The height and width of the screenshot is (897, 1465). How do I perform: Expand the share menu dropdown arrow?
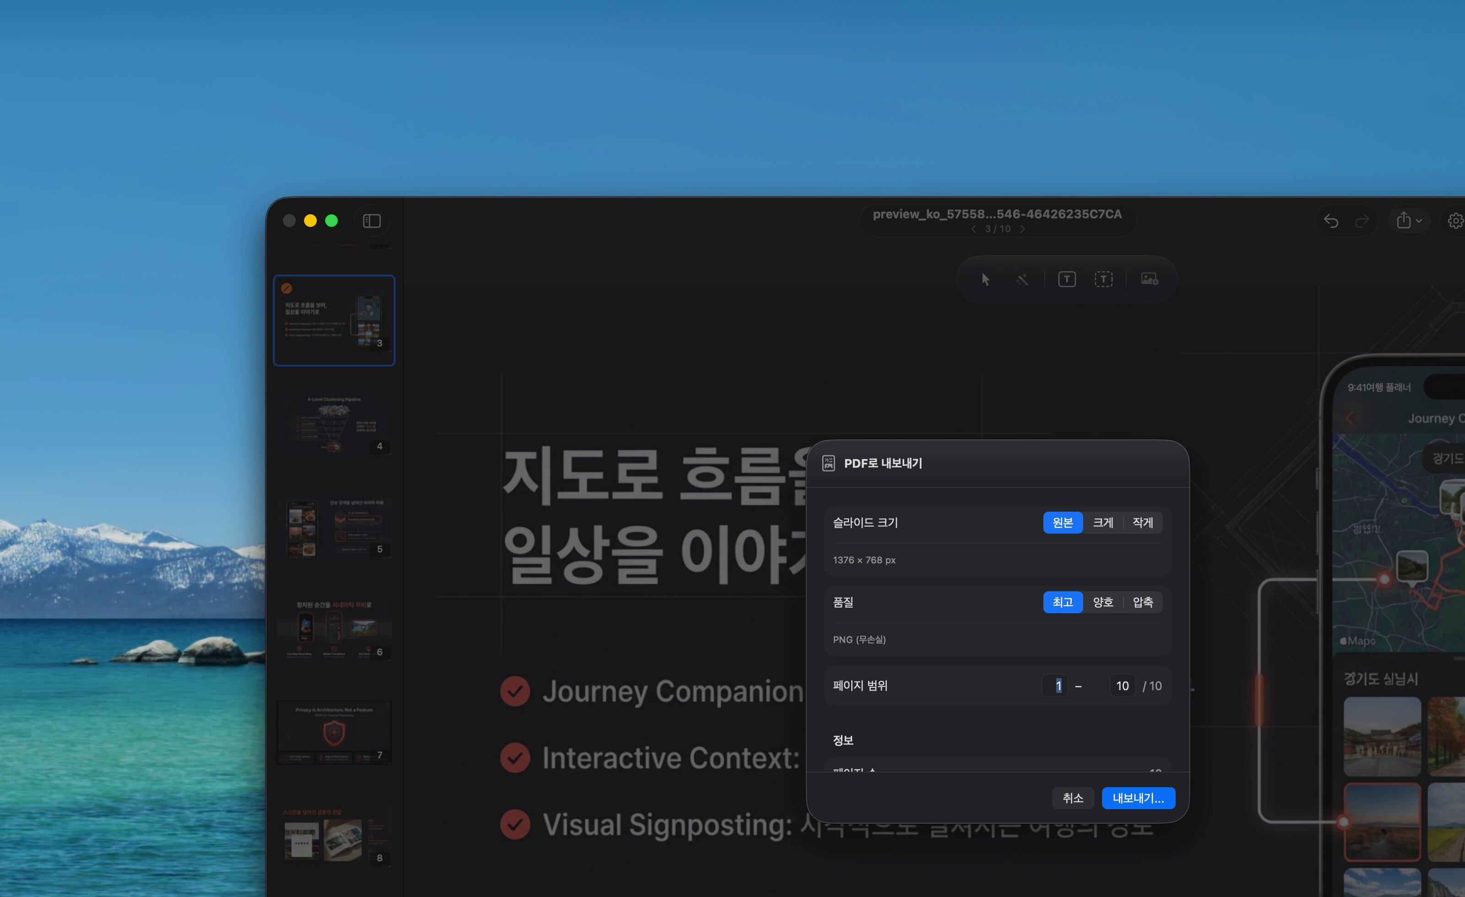click(x=1419, y=221)
